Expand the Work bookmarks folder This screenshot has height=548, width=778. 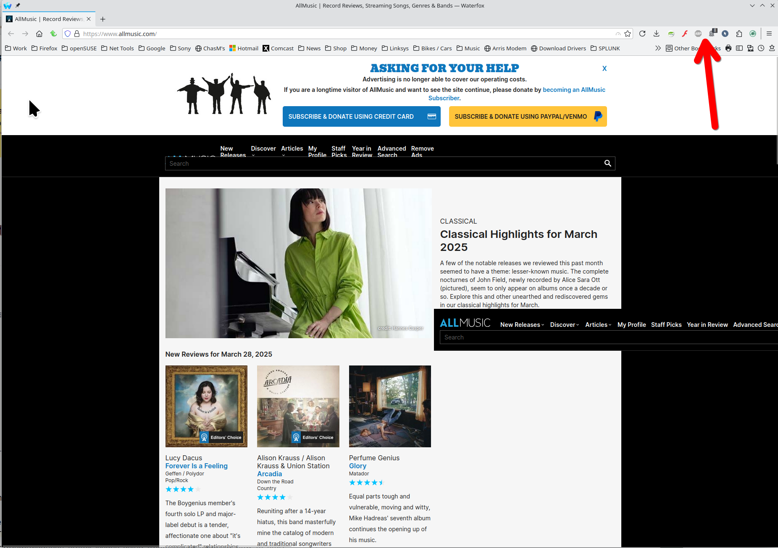(16, 48)
